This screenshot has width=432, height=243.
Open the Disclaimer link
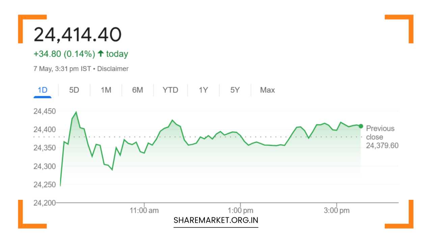[113, 69]
